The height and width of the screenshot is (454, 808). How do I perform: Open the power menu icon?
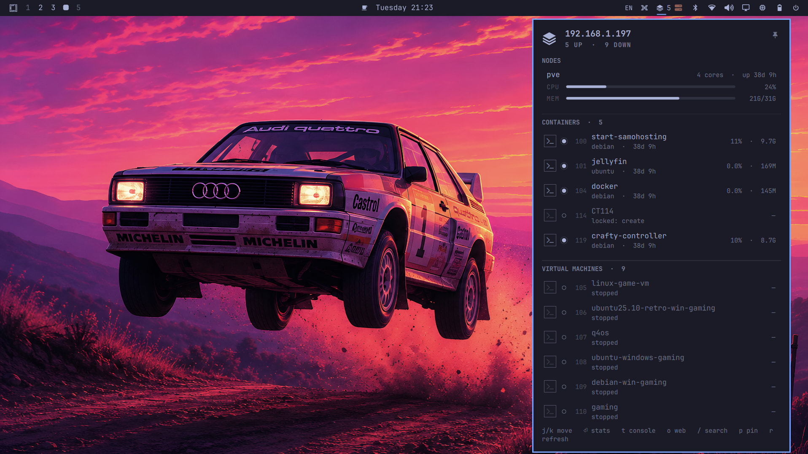coord(796,8)
